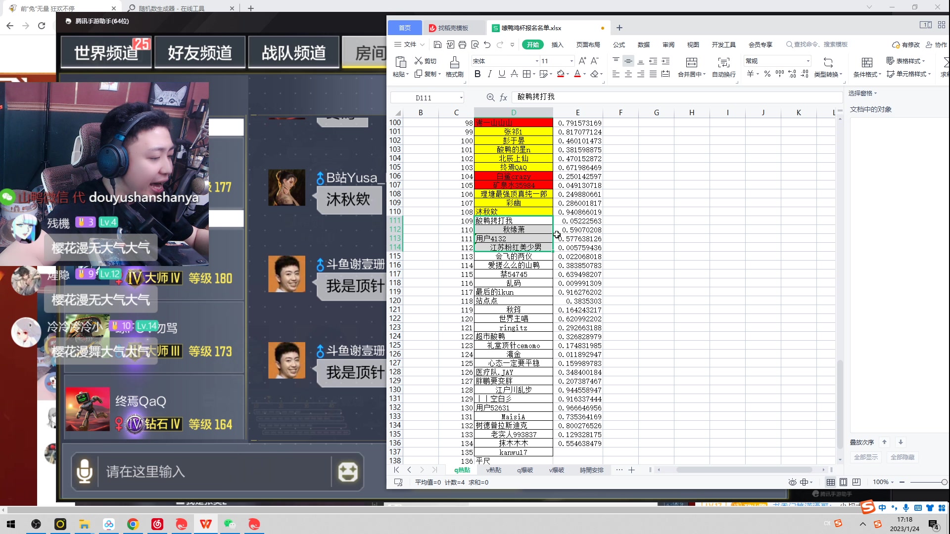The width and height of the screenshot is (950, 534).
Task: Align text left in cell
Action: coord(616,74)
